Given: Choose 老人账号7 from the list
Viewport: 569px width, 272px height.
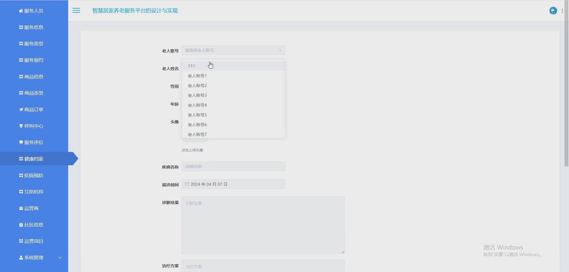Looking at the screenshot, I should (x=234, y=134).
